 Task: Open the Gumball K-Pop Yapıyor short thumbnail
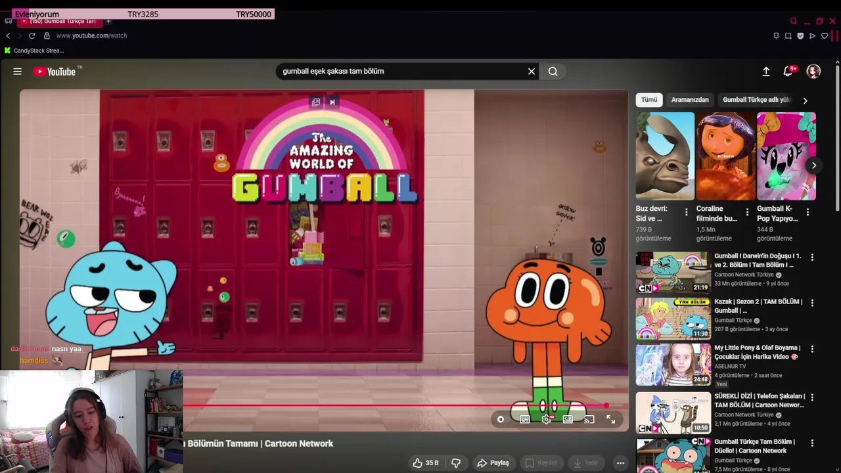point(786,156)
